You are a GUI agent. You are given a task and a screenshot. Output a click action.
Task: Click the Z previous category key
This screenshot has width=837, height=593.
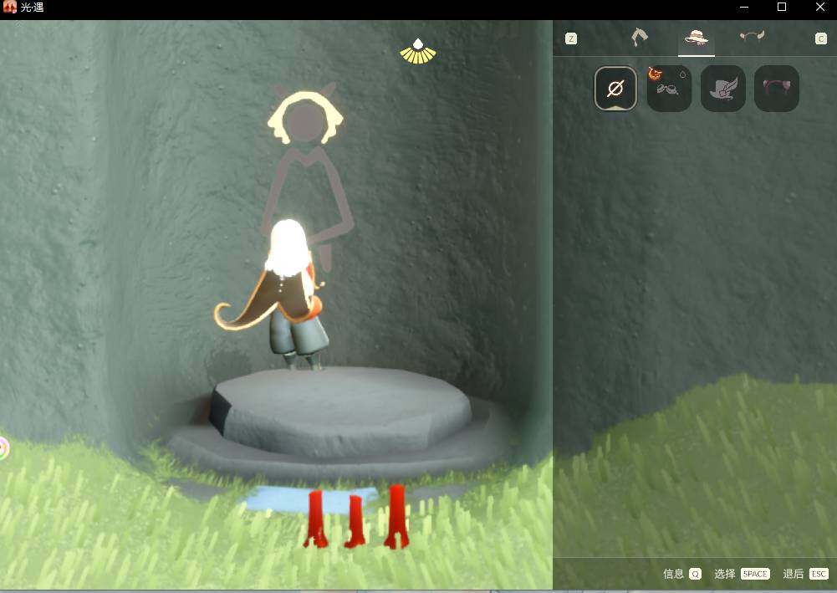click(x=570, y=38)
